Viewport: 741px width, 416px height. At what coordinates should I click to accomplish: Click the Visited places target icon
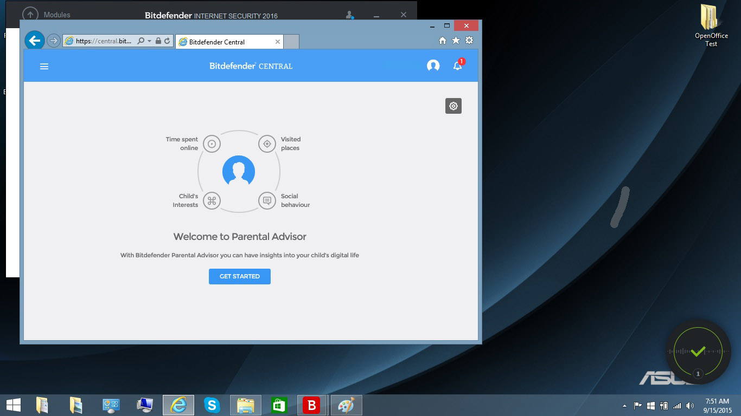pyautogui.click(x=266, y=144)
